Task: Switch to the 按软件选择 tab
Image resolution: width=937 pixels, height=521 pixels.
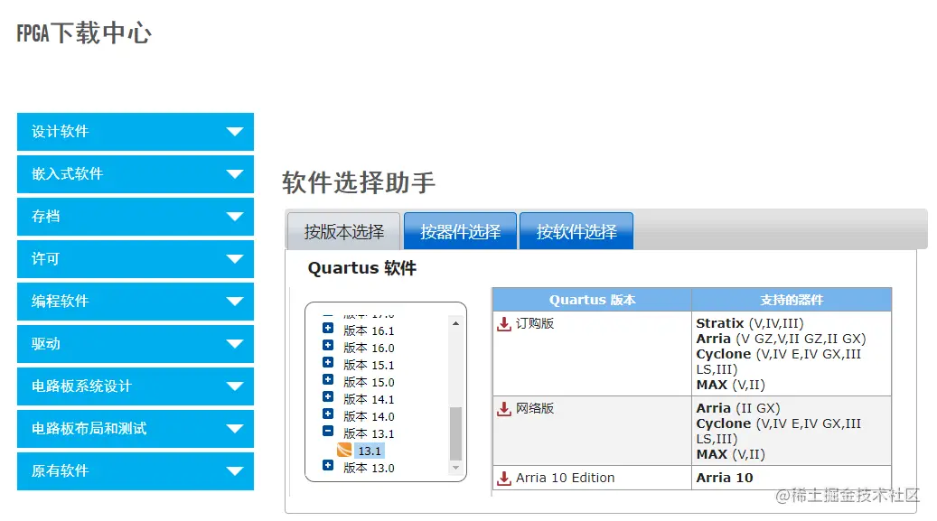Action: click(576, 231)
